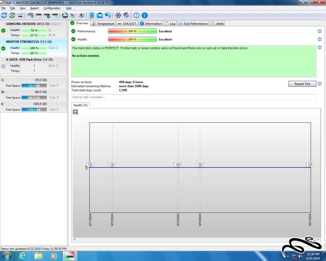Click the disk panel layout toolbar icon

pyautogui.click(x=20, y=15)
